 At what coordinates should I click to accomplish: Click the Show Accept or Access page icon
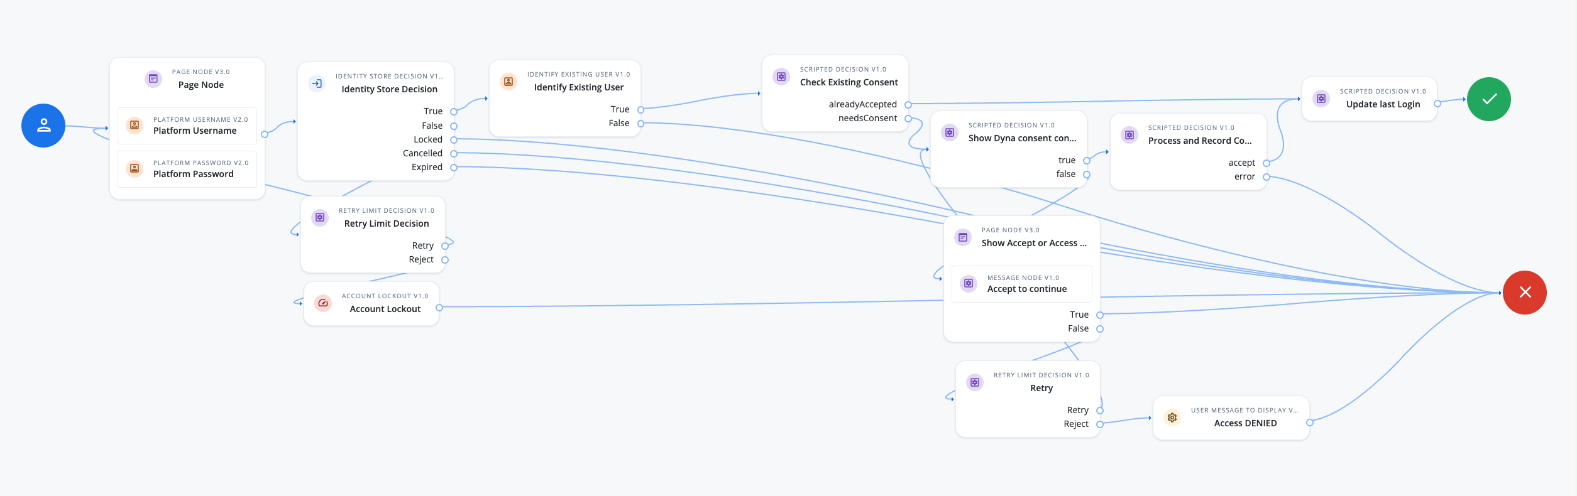[963, 237]
